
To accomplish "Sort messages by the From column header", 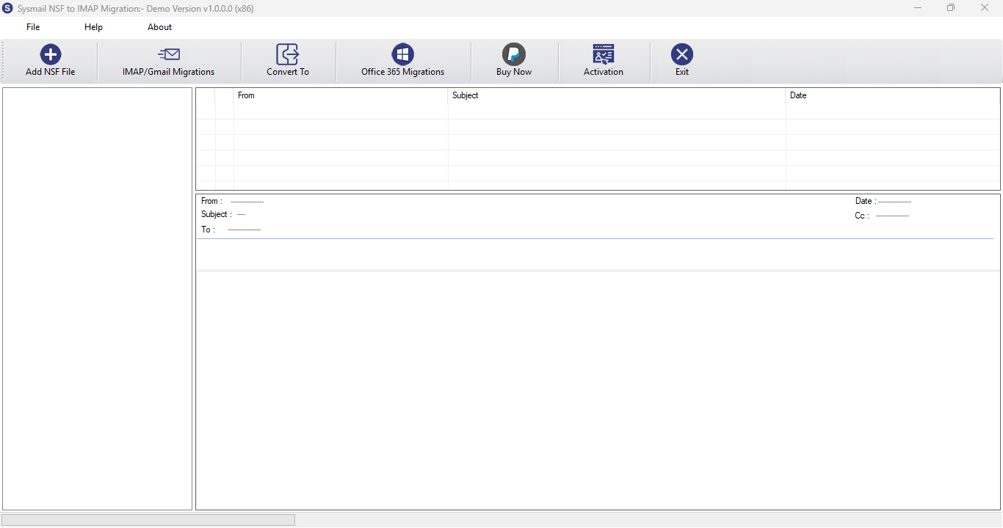I will click(x=341, y=95).
